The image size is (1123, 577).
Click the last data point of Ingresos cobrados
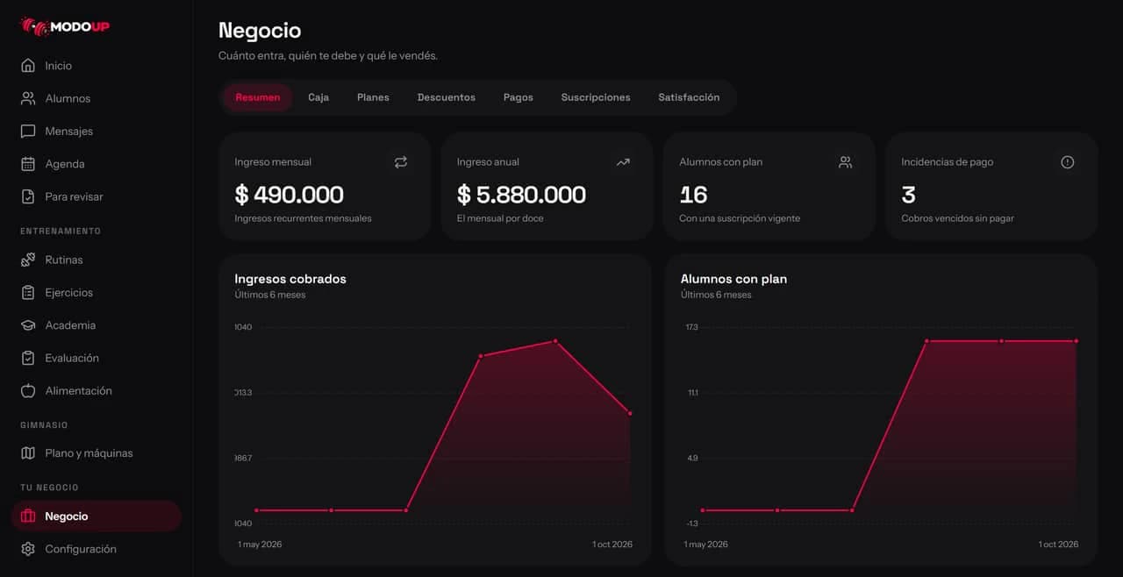tap(630, 413)
